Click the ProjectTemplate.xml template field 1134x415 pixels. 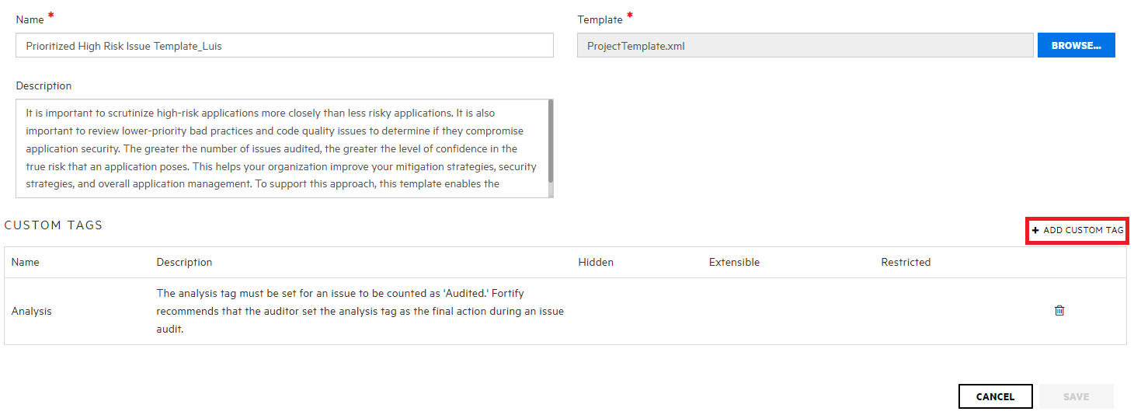click(805, 45)
